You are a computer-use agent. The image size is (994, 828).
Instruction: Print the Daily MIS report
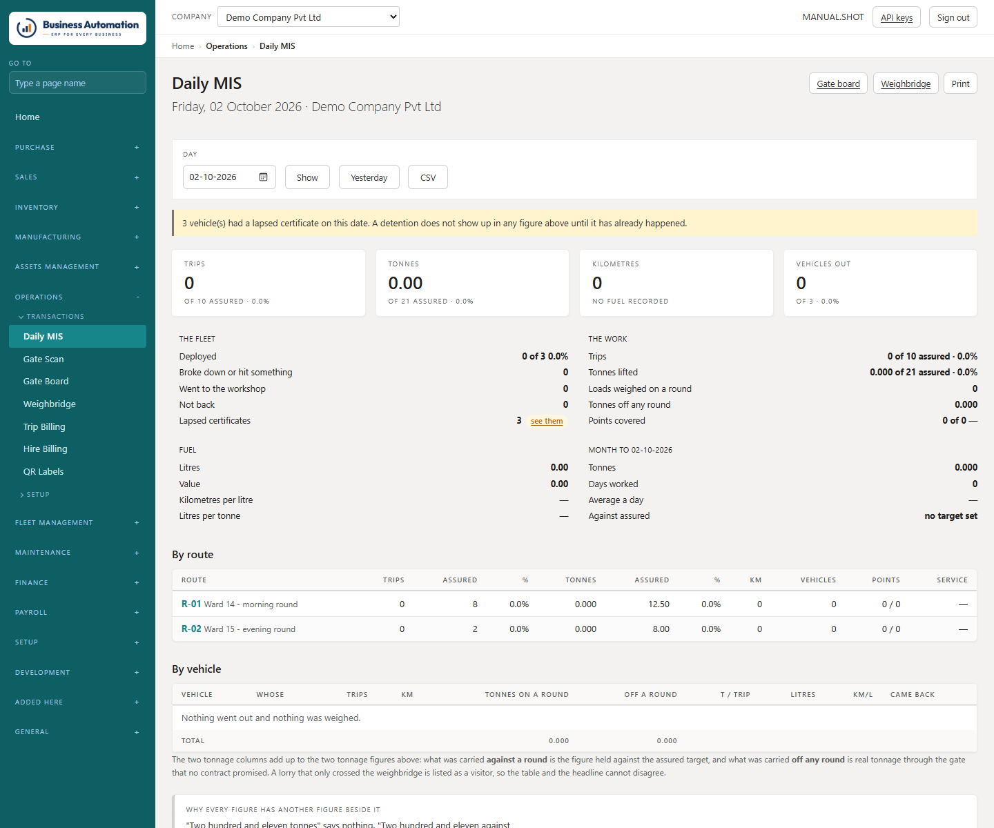pos(960,83)
